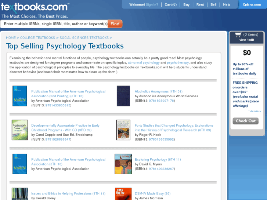Click author text David G. Myers
This screenshot has height=200, width=267.
[151, 164]
